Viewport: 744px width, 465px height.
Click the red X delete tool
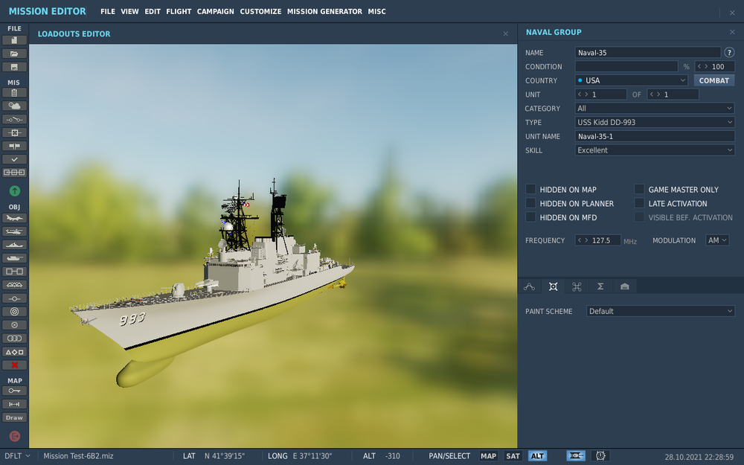coord(14,365)
